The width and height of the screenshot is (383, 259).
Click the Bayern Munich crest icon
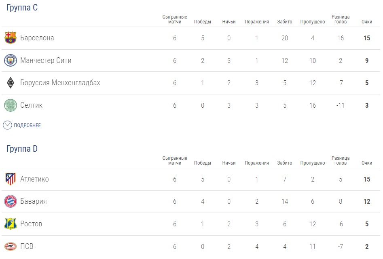pyautogui.click(x=11, y=201)
